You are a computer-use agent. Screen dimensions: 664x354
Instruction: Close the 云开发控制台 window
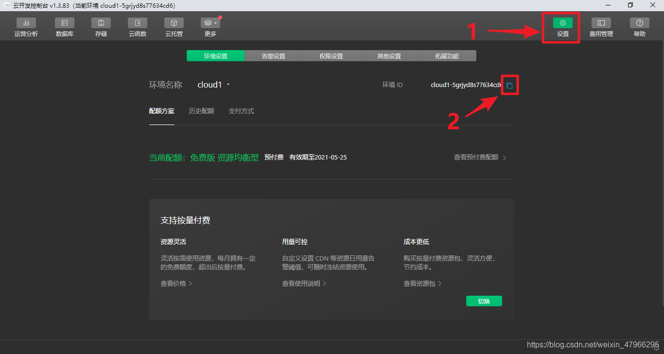(653, 5)
